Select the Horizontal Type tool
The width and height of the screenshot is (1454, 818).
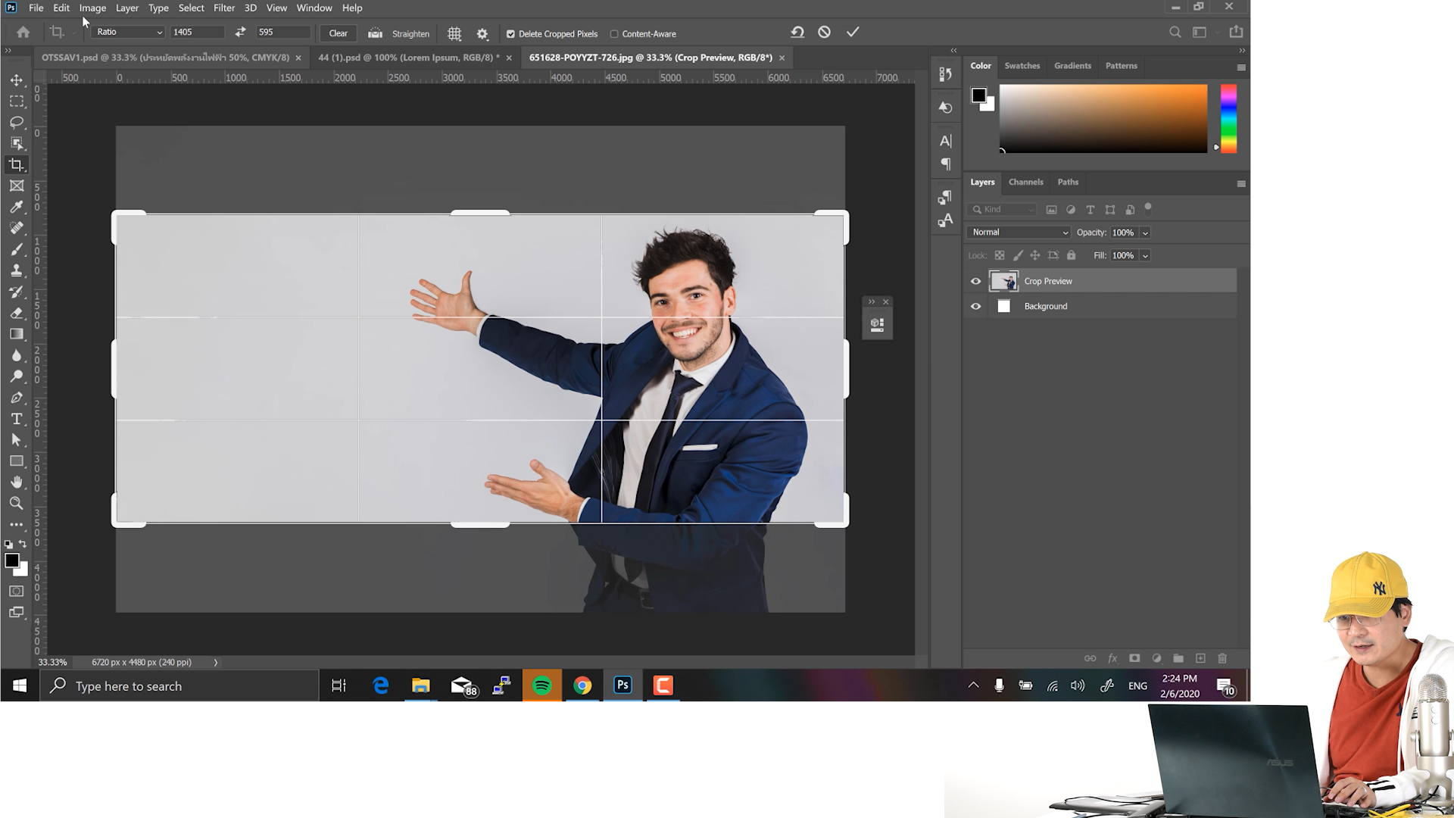point(17,419)
